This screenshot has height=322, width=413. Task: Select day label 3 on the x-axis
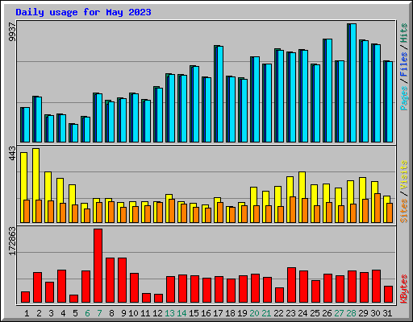(x=51, y=313)
